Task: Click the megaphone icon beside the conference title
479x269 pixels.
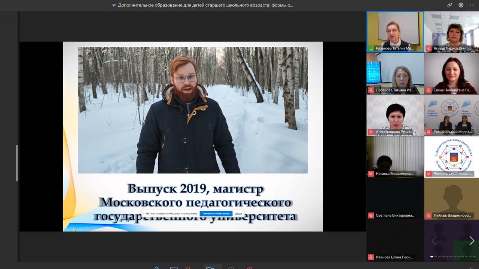Action: point(114,5)
